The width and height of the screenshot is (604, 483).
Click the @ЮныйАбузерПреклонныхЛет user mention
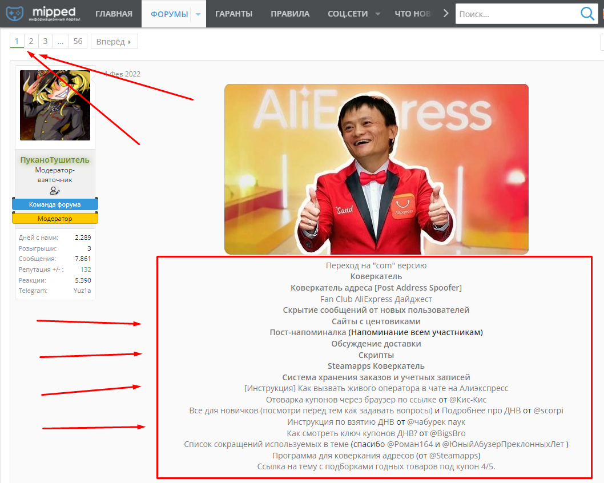503,444
